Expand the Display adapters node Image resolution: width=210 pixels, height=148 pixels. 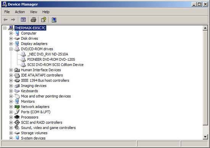(11, 44)
